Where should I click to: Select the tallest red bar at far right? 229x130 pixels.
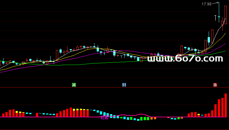pyautogui.click(x=226, y=105)
